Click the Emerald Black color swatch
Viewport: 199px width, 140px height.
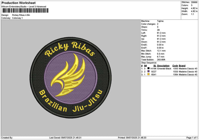148,68
